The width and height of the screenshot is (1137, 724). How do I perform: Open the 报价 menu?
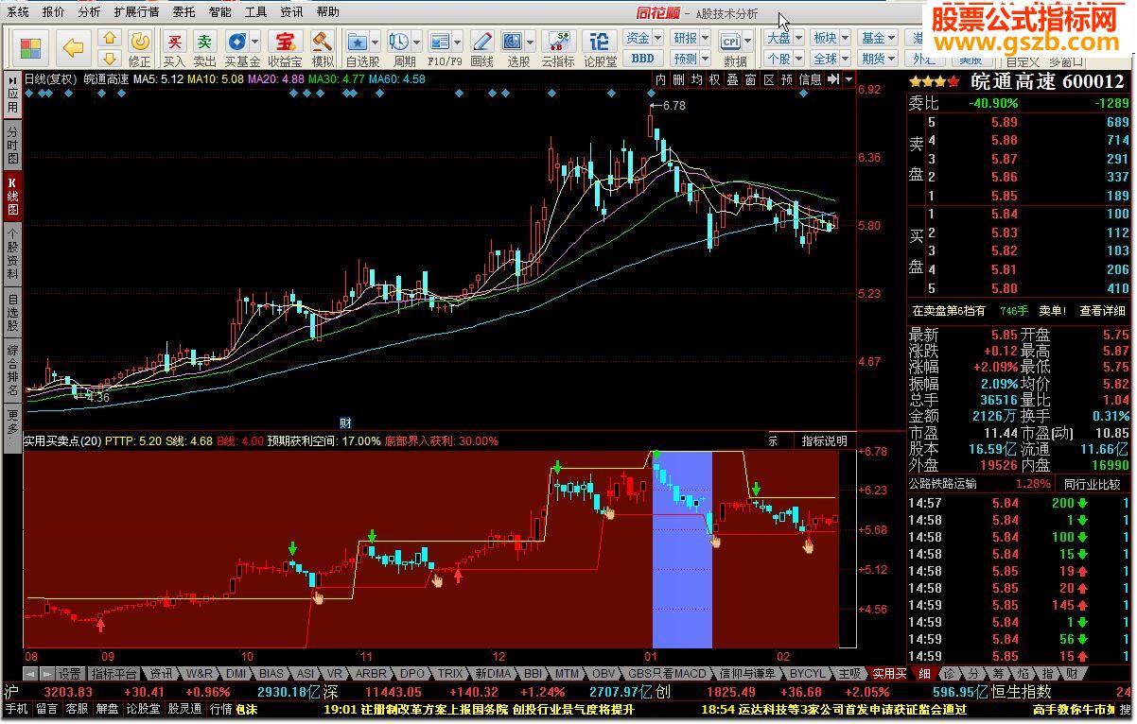[54, 12]
